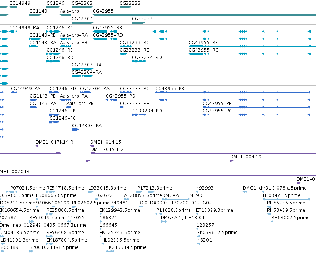Select transcript CG33234-RD label
The height and width of the screenshot is (253, 316).
147,57
